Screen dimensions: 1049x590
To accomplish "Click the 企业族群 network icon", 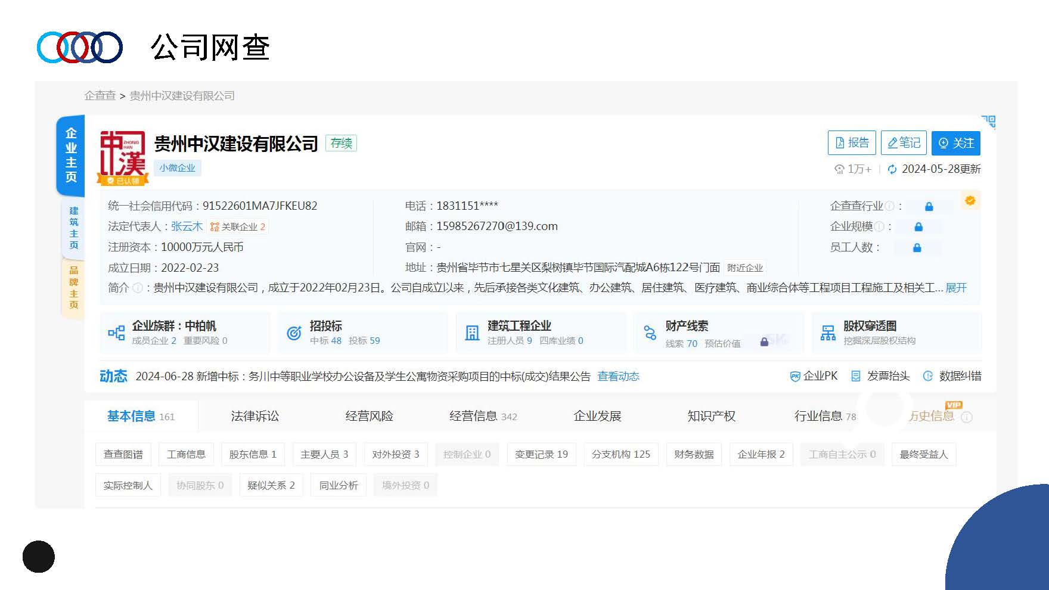I will coord(116,333).
